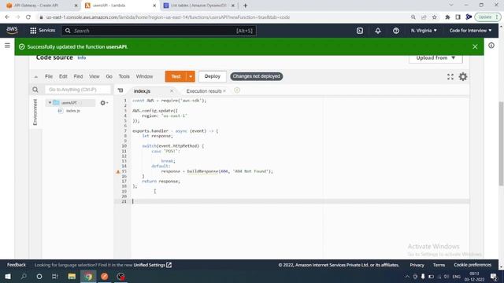Open File Explorer from the taskbar

pyautogui.click(x=72, y=276)
